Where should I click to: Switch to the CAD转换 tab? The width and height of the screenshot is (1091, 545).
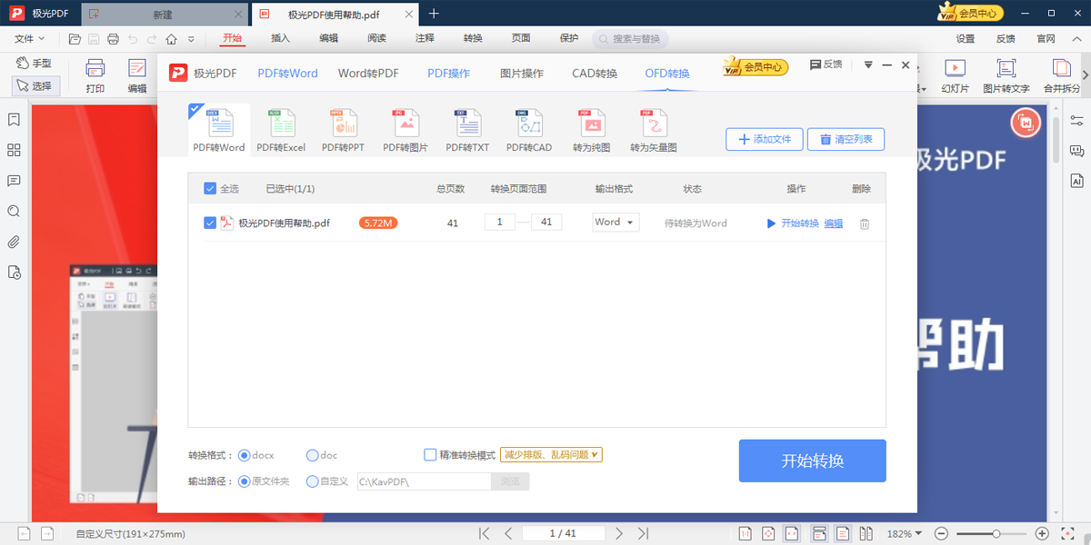point(595,74)
